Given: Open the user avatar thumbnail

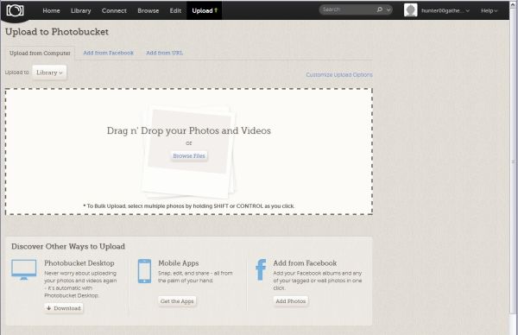Looking at the screenshot, I should click(411, 10).
